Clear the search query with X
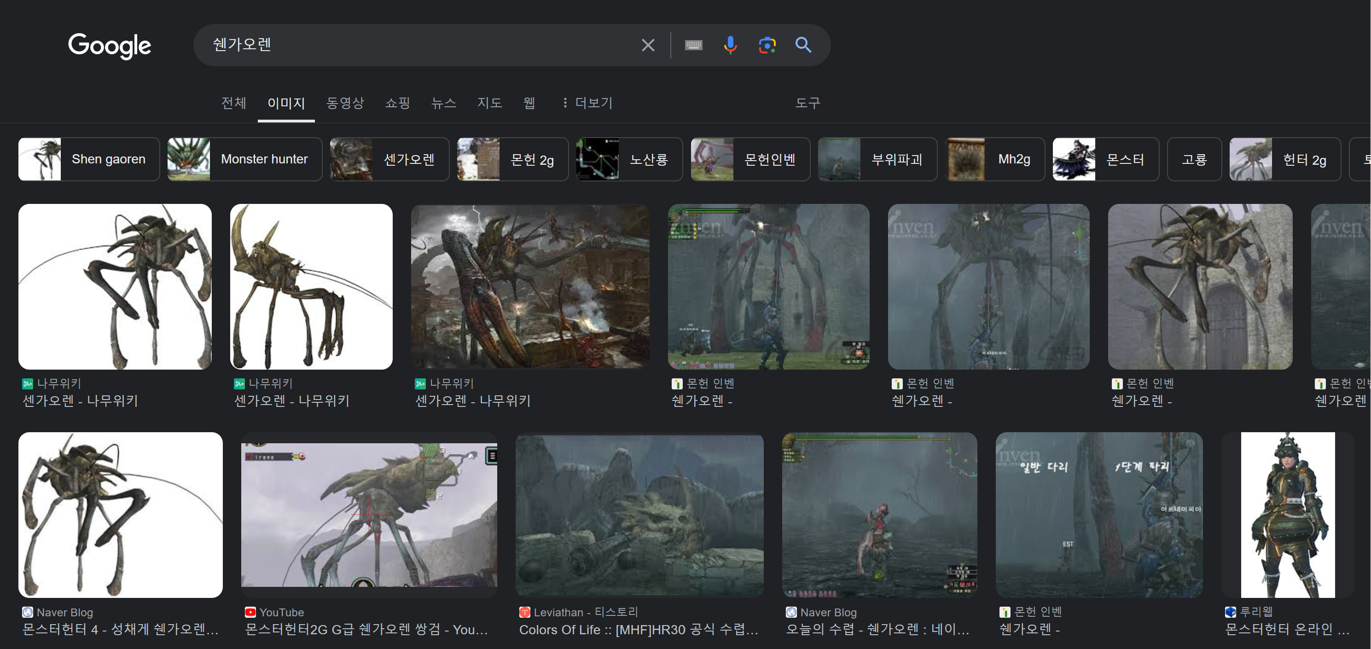This screenshot has width=1371, height=649. click(648, 45)
